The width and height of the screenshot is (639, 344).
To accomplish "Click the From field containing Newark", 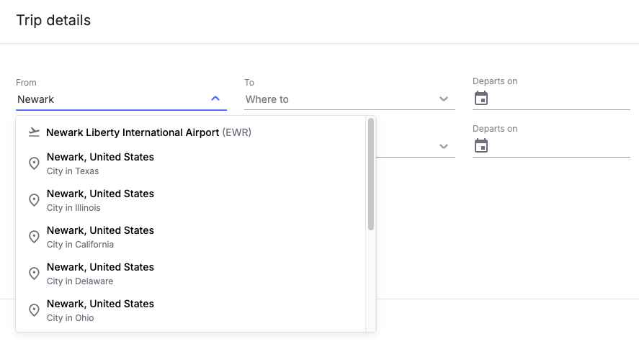I will point(108,99).
